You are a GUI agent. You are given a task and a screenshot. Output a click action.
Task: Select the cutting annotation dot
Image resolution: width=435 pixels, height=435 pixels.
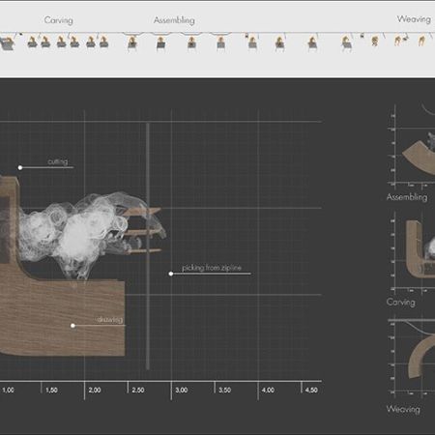point(20,167)
